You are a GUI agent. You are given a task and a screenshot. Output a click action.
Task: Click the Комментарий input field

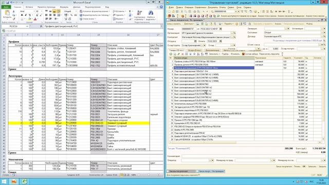[x=253, y=156]
